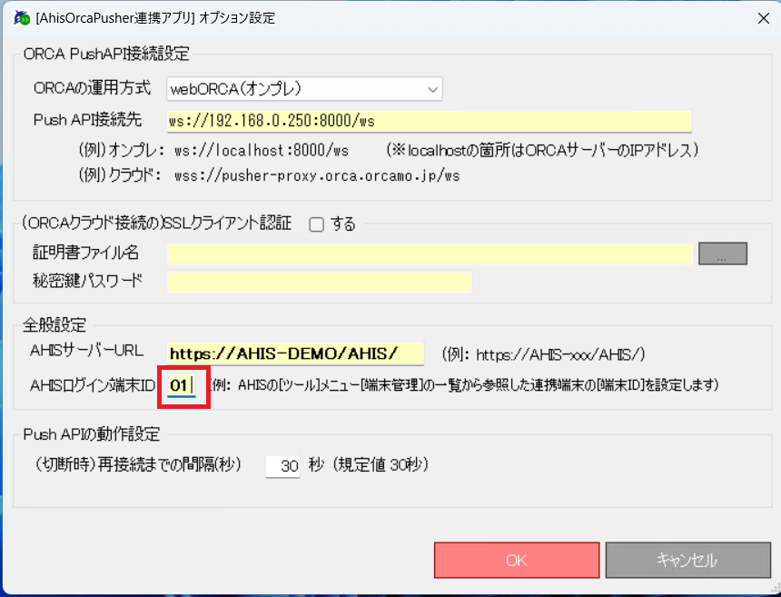This screenshot has height=597, width=781.
Task: Select the 秘密鍵パスワード input field
Action: coord(319,282)
